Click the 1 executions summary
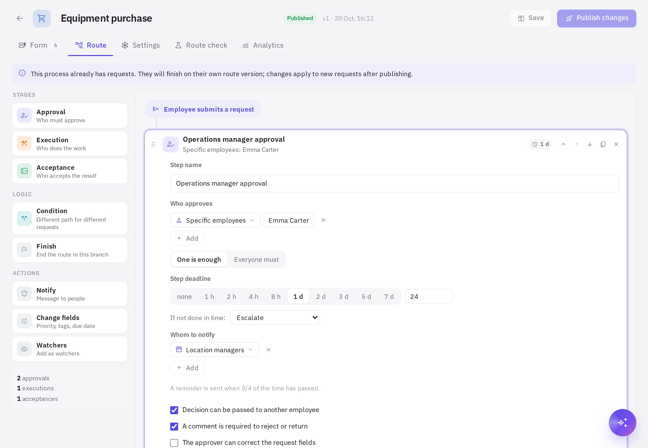The height and width of the screenshot is (448, 648). 35,388
